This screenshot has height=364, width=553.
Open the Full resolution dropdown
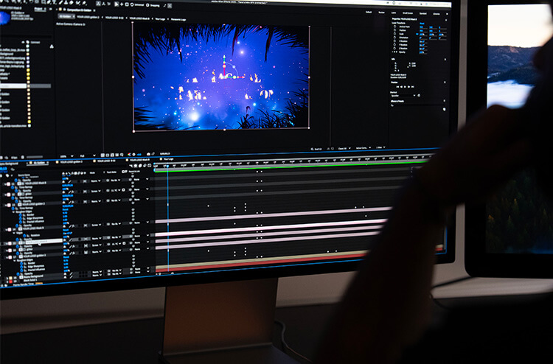click(88, 155)
